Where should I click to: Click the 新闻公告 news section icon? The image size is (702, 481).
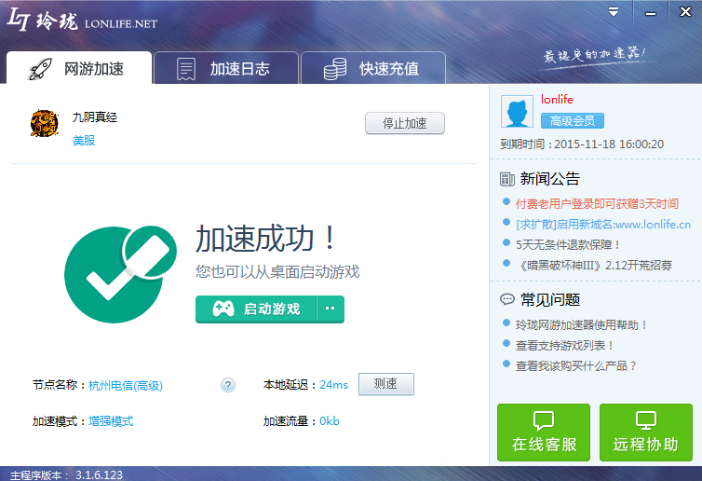(x=507, y=179)
